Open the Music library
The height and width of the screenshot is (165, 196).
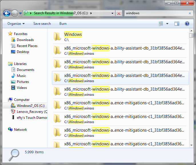[21, 76]
